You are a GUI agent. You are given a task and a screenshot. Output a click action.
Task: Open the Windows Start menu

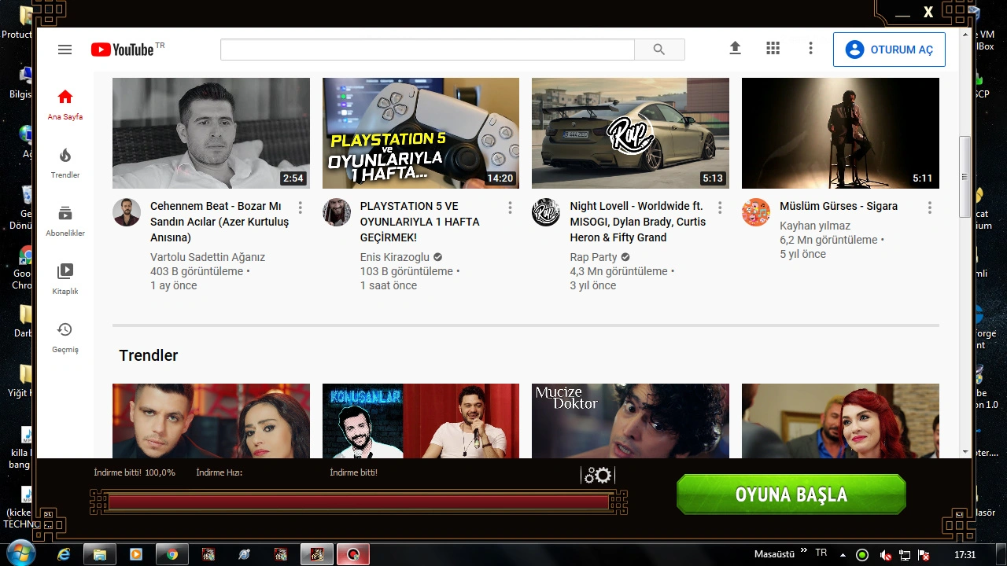click(21, 554)
